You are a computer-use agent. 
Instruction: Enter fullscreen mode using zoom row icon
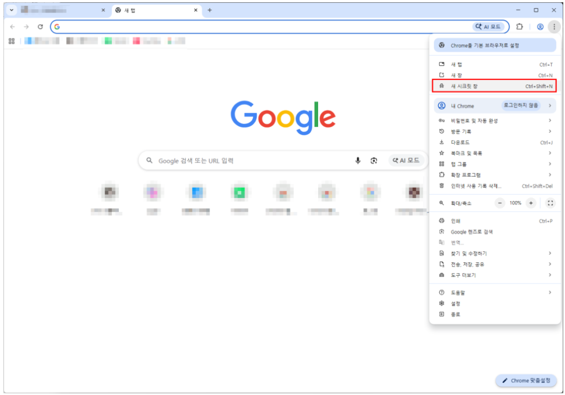pyautogui.click(x=550, y=203)
